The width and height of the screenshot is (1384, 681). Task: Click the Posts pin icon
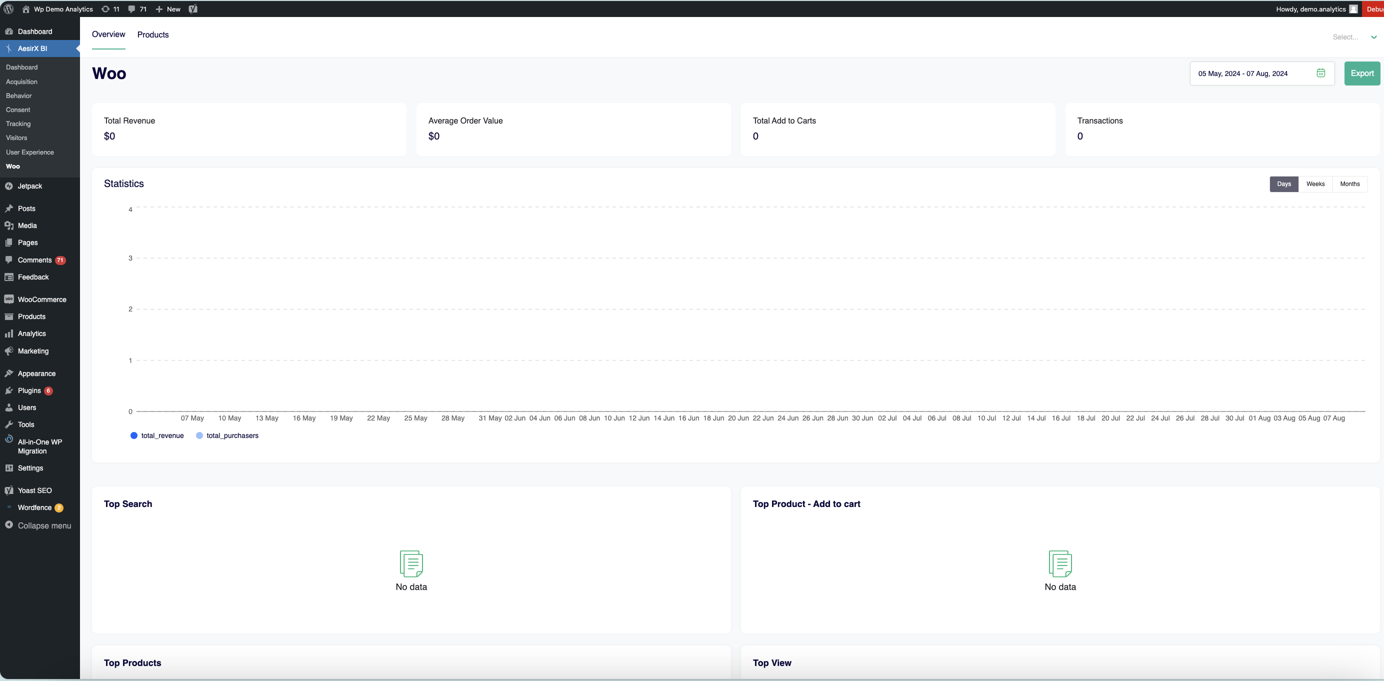click(x=9, y=208)
